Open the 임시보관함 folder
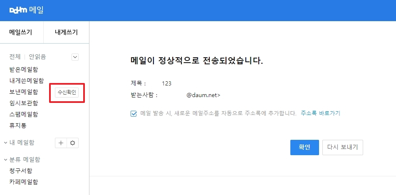Screen dimensions: 396x195 (x=24, y=103)
